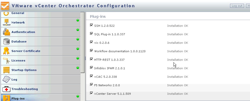Uncheck the HTTP-REST 1.0.3.337 plug-in

coord(91,59)
